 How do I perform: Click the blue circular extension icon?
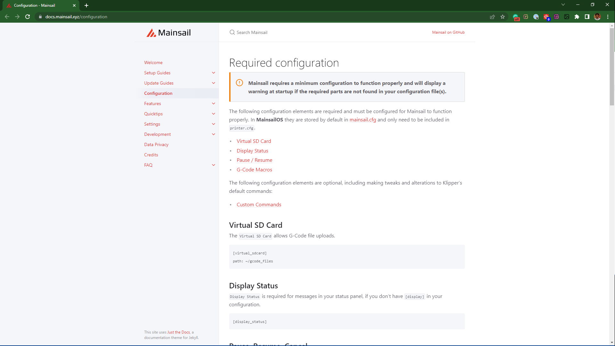click(x=536, y=17)
